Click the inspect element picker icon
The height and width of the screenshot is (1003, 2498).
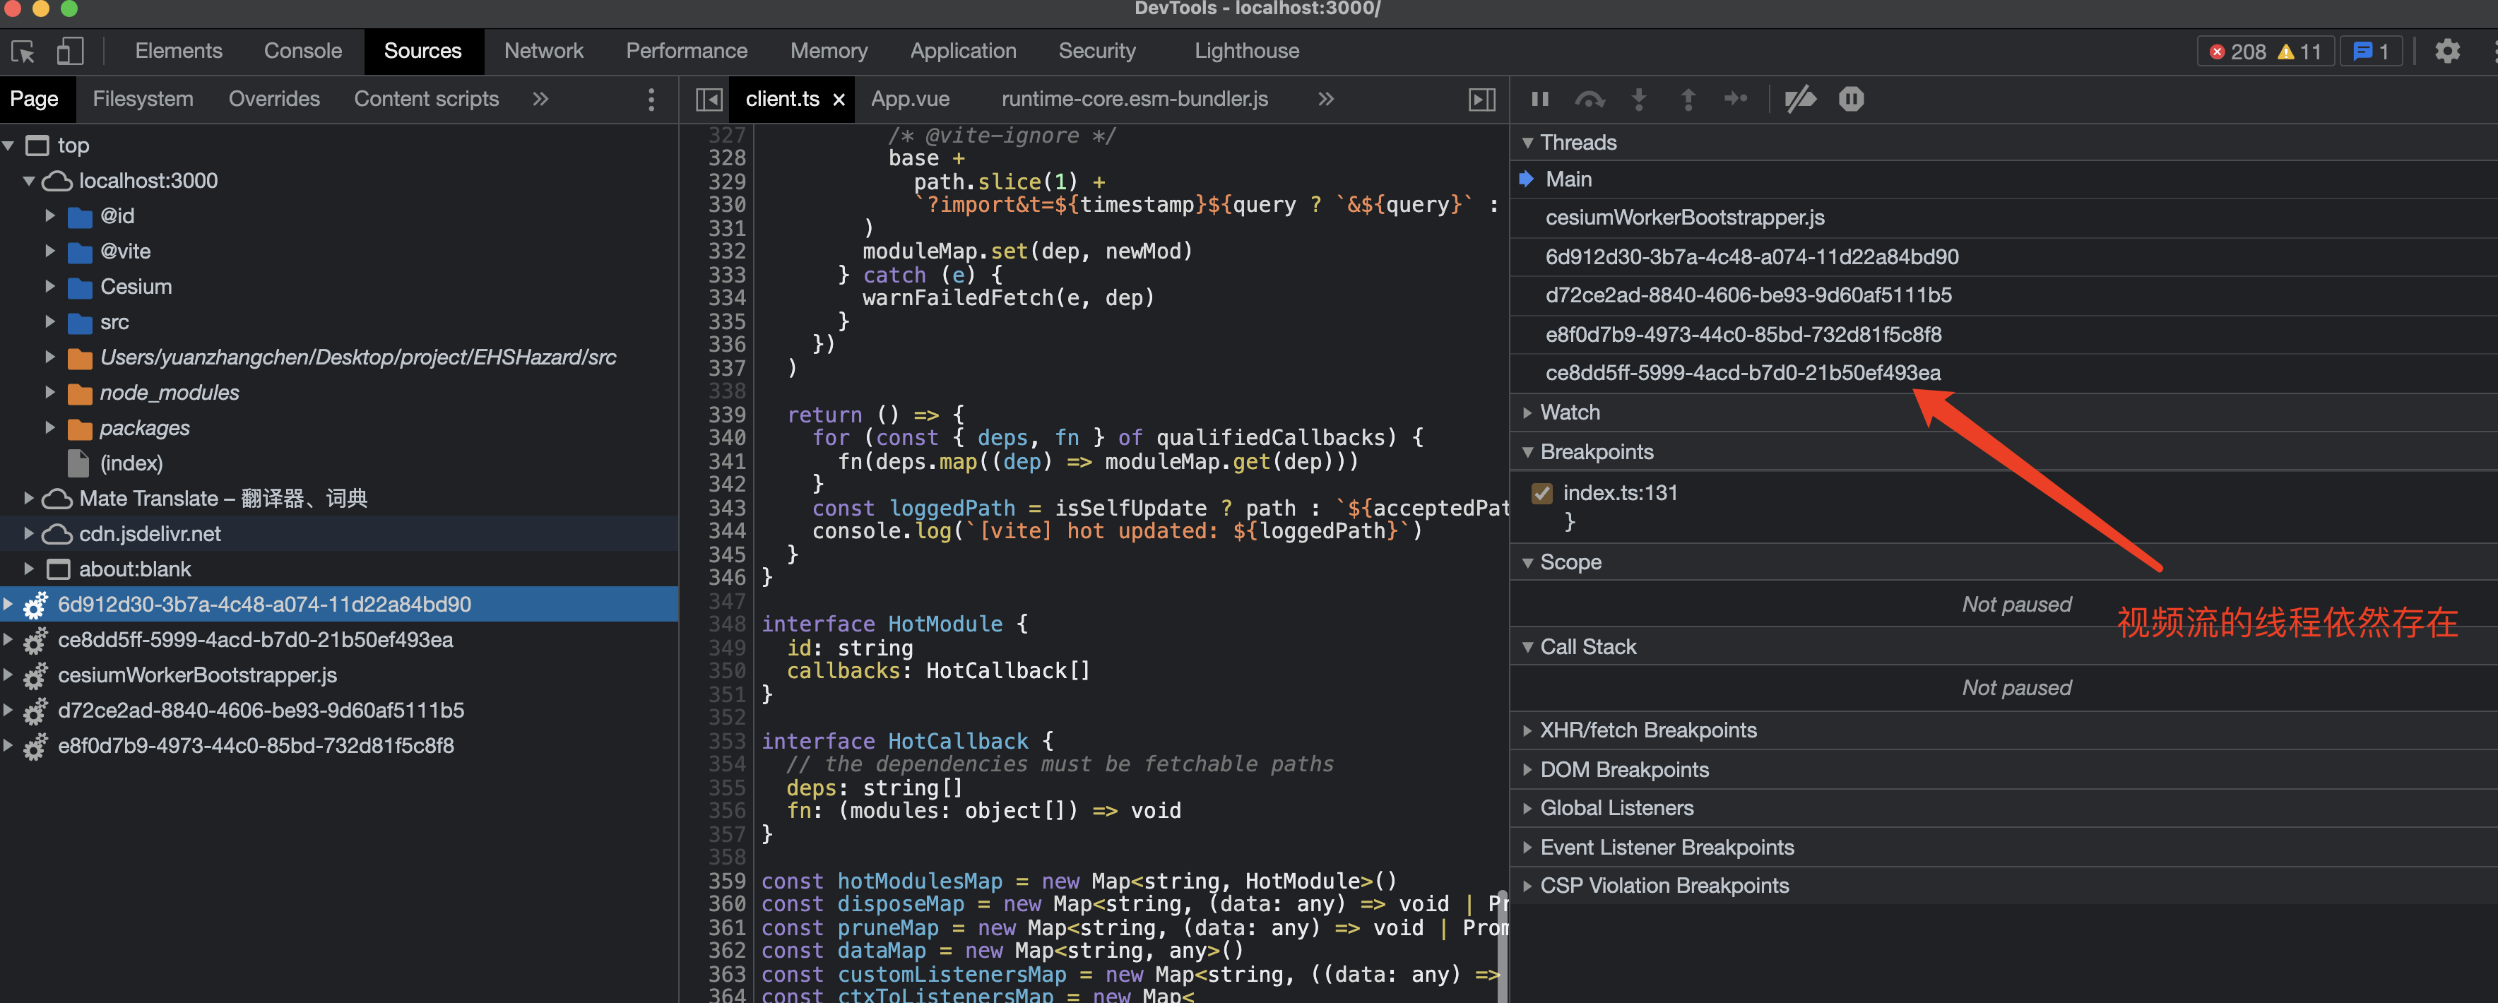point(23,52)
